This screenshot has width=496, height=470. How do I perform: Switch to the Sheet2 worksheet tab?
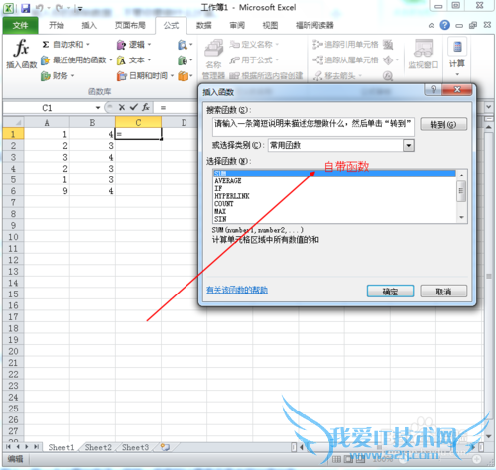pos(98,447)
